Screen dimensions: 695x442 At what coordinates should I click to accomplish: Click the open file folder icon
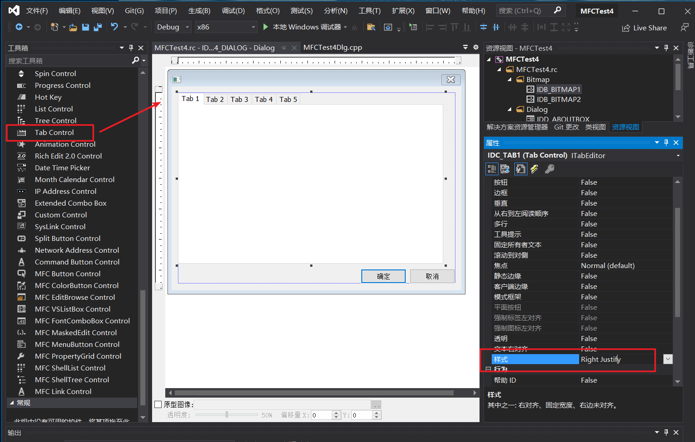[x=73, y=27]
